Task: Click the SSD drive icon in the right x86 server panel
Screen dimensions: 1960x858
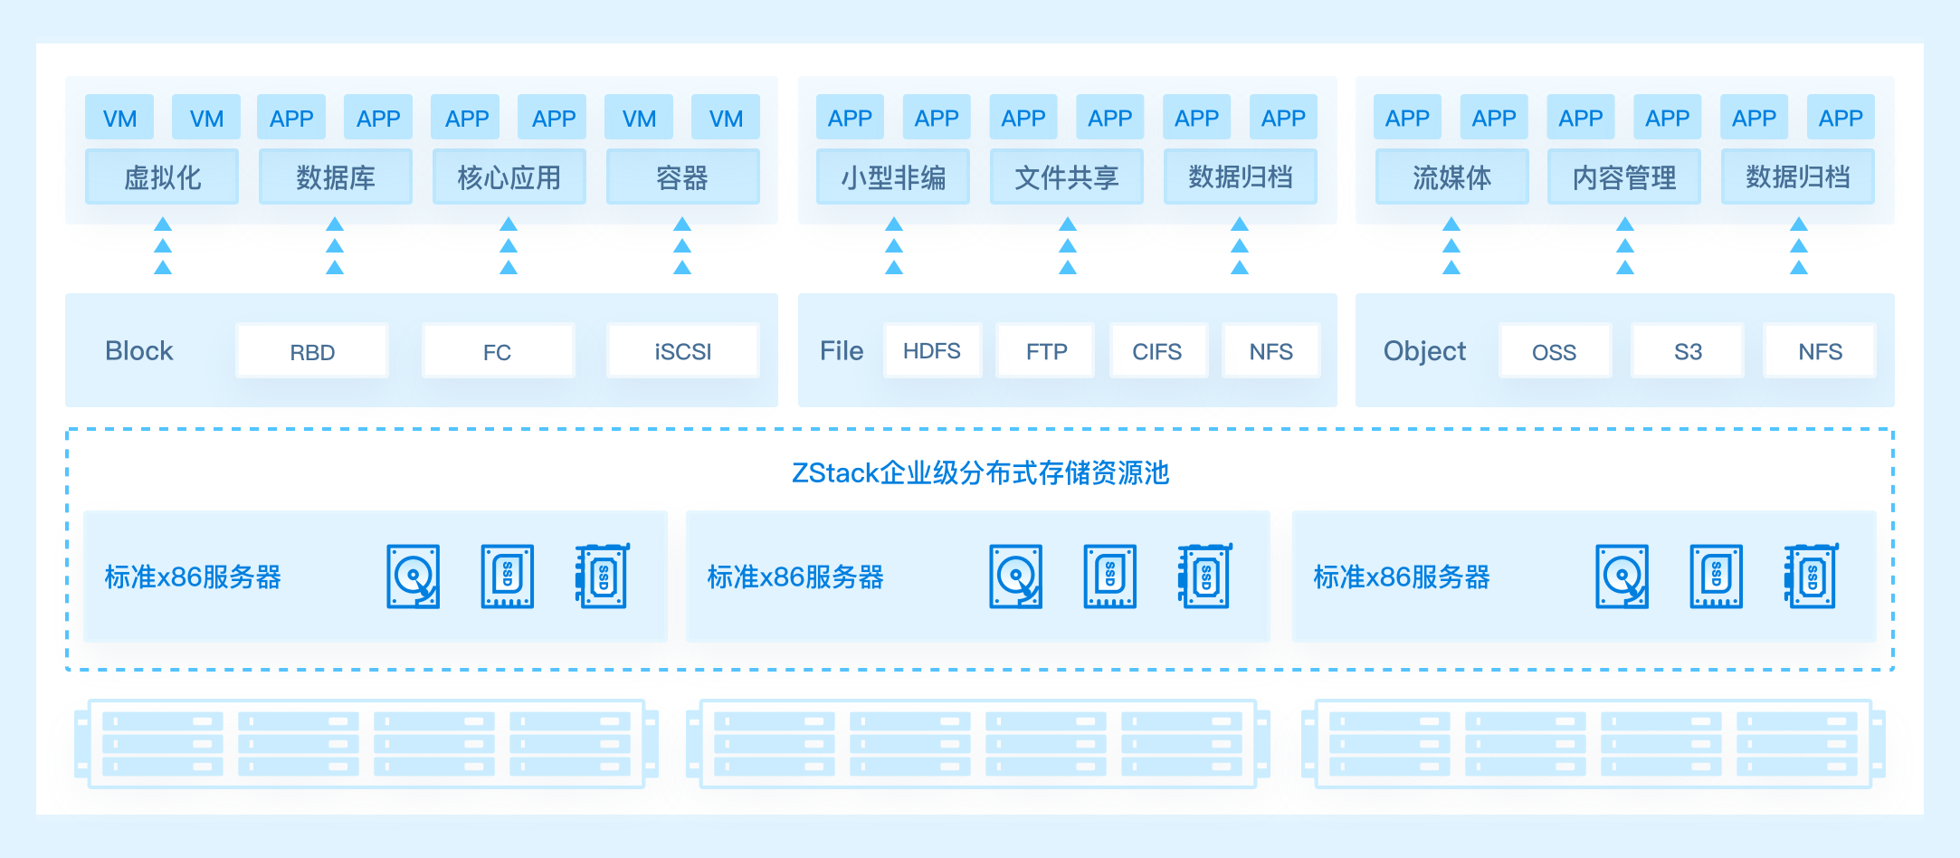Action: click(x=1716, y=577)
